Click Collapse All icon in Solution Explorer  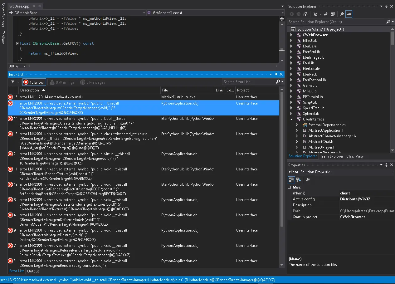(x=333, y=14)
